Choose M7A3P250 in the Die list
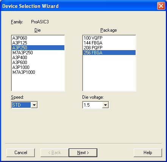 (x=38, y=53)
